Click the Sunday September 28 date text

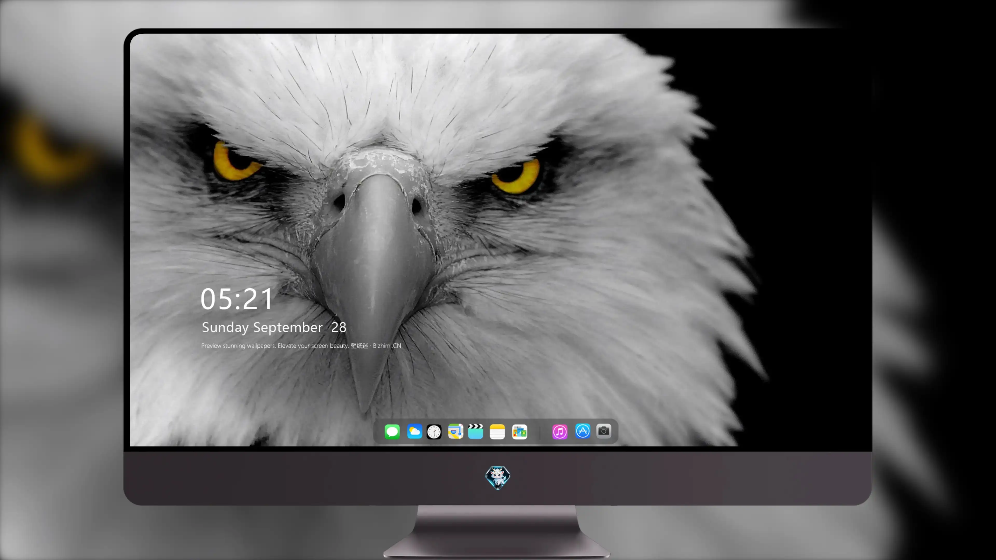click(x=274, y=328)
